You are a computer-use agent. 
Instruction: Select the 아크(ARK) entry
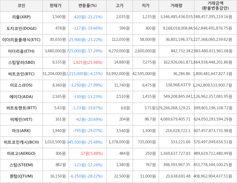(x=21, y=131)
